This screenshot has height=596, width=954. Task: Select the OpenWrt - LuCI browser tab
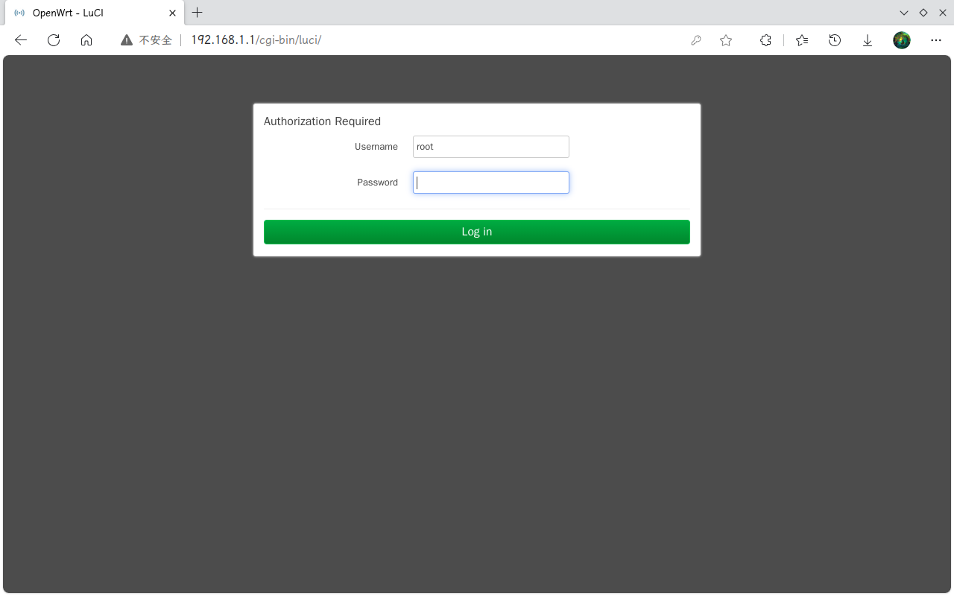pos(89,13)
